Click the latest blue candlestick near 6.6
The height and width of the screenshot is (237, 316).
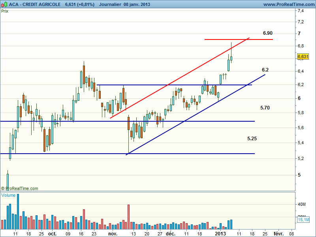point(231,58)
